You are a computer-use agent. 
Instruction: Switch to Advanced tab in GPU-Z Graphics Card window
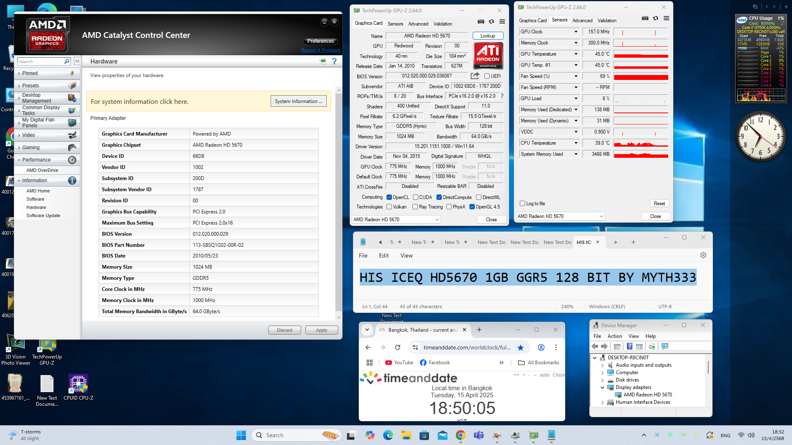coord(418,24)
